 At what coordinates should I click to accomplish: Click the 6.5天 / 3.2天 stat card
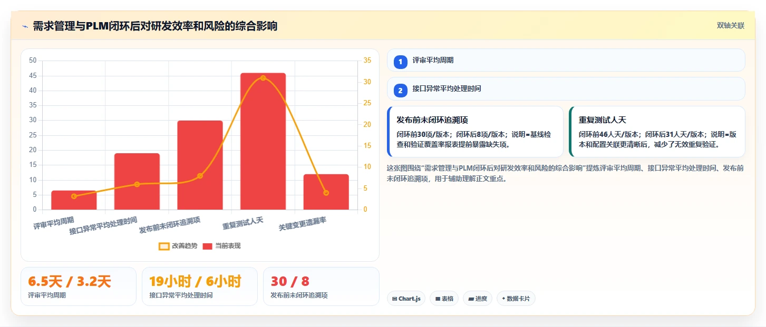pos(79,286)
